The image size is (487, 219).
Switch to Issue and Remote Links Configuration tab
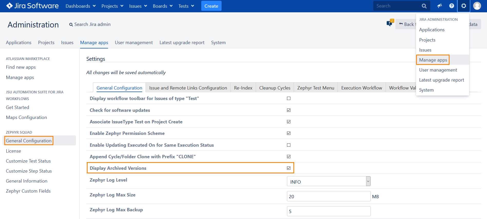point(188,88)
